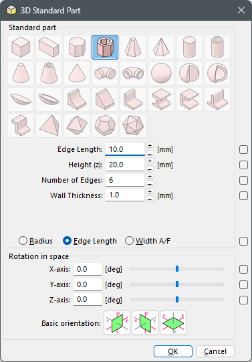Select the I-beam profile part
The image size is (252, 362).
(x=161, y=99)
